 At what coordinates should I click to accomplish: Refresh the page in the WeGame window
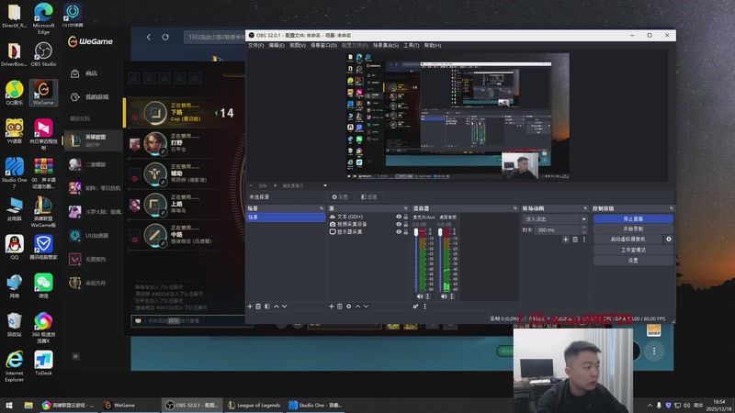coord(165,37)
